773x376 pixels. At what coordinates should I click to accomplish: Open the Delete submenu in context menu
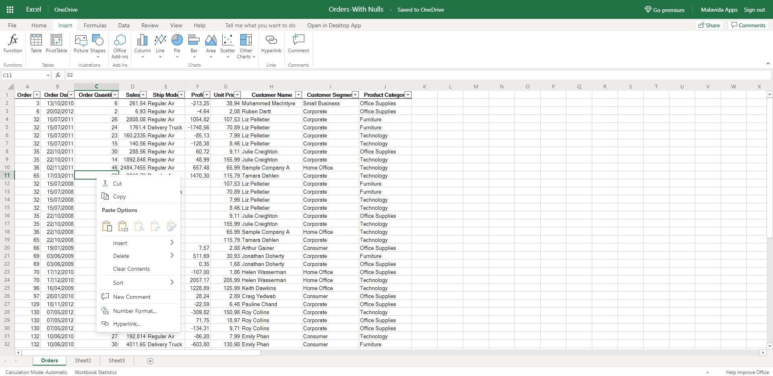tap(138, 256)
